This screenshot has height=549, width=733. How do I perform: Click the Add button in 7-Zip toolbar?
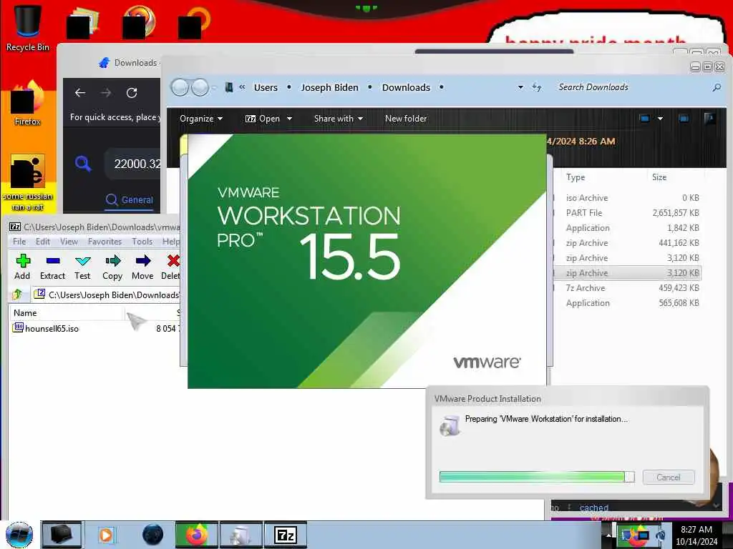coord(22,267)
